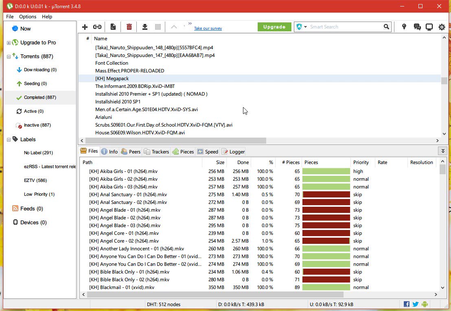Click the Smart Search input field
Viewport: 451px width, 311px height.
point(345,27)
